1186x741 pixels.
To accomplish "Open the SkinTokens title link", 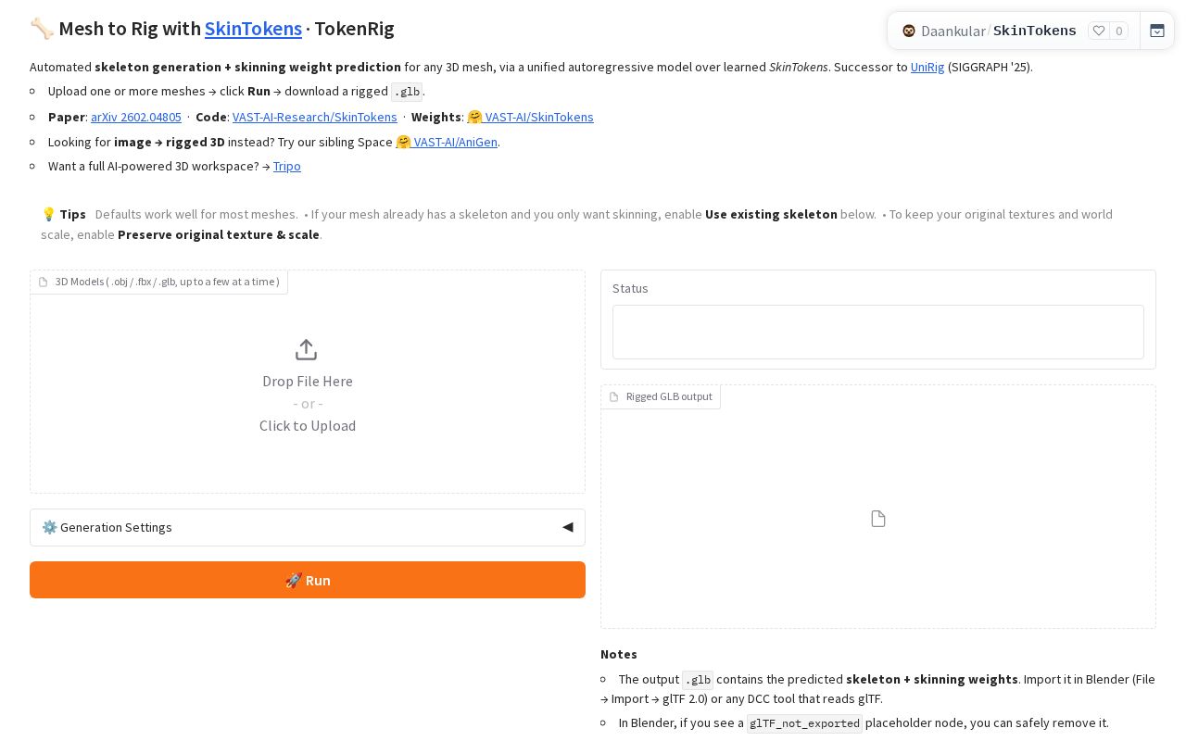I will pyautogui.click(x=253, y=29).
